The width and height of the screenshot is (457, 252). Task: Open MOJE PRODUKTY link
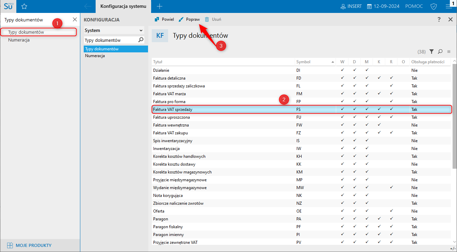click(x=29, y=245)
